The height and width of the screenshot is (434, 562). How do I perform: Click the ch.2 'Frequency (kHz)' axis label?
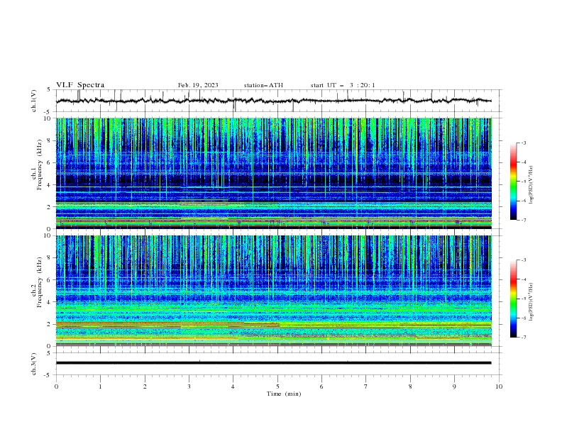coord(39,282)
